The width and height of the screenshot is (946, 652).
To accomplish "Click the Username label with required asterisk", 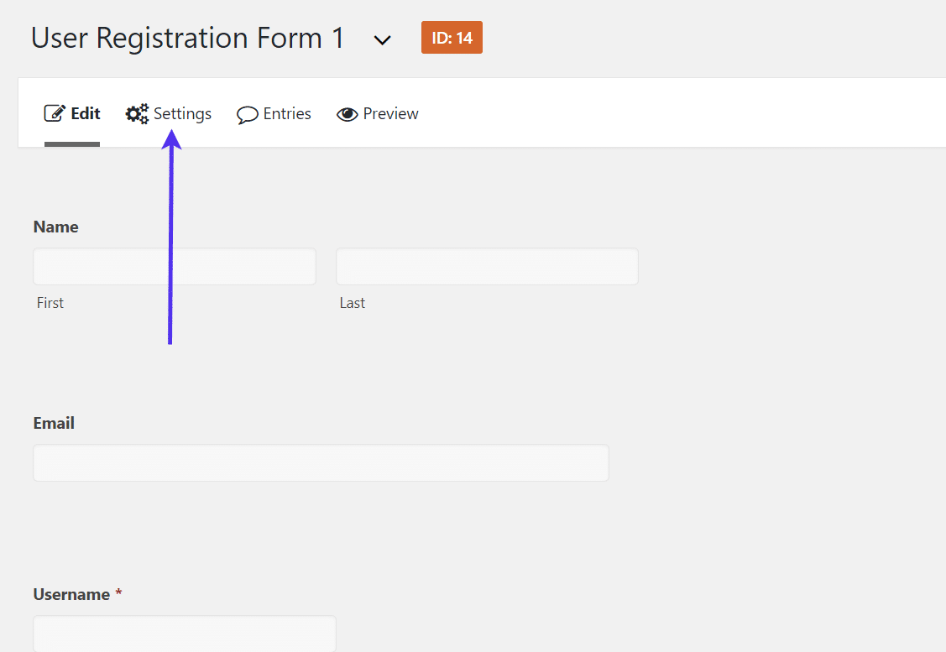I will (x=78, y=594).
